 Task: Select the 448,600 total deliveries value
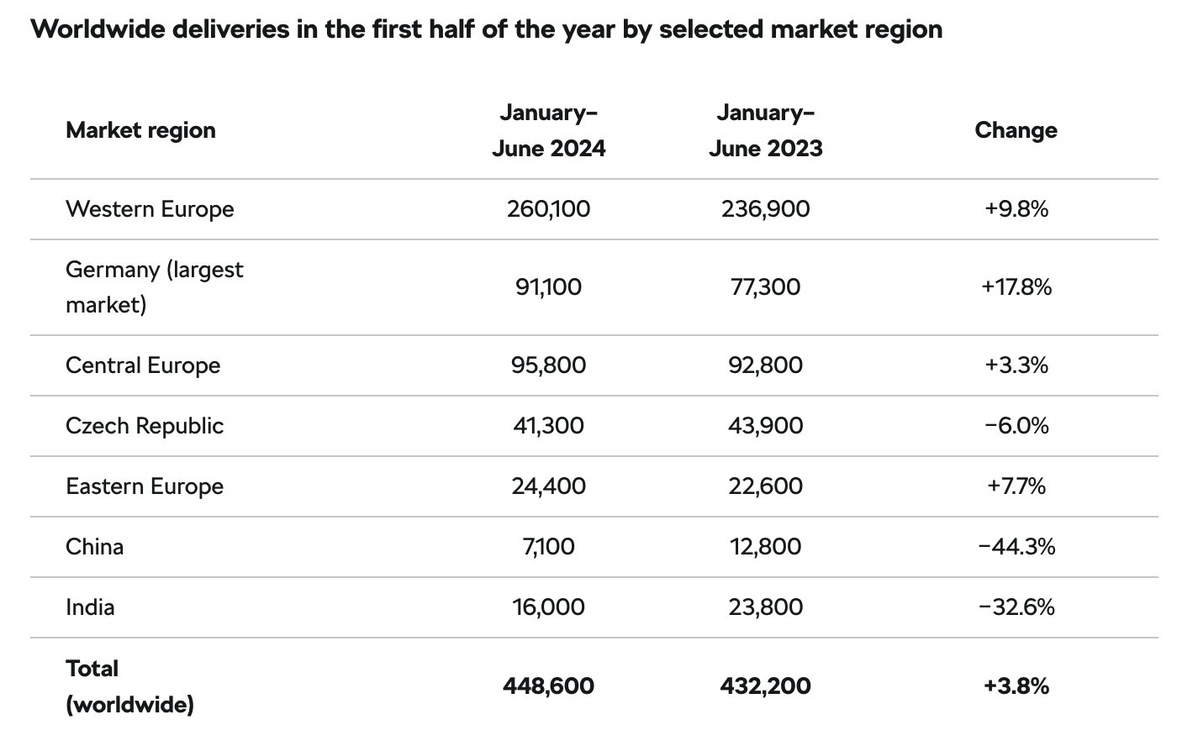click(x=548, y=686)
